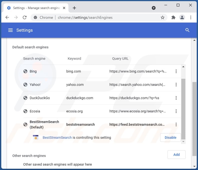Reload the page with the refresh icon
This screenshot has height=170, width=198.
[x=25, y=18]
